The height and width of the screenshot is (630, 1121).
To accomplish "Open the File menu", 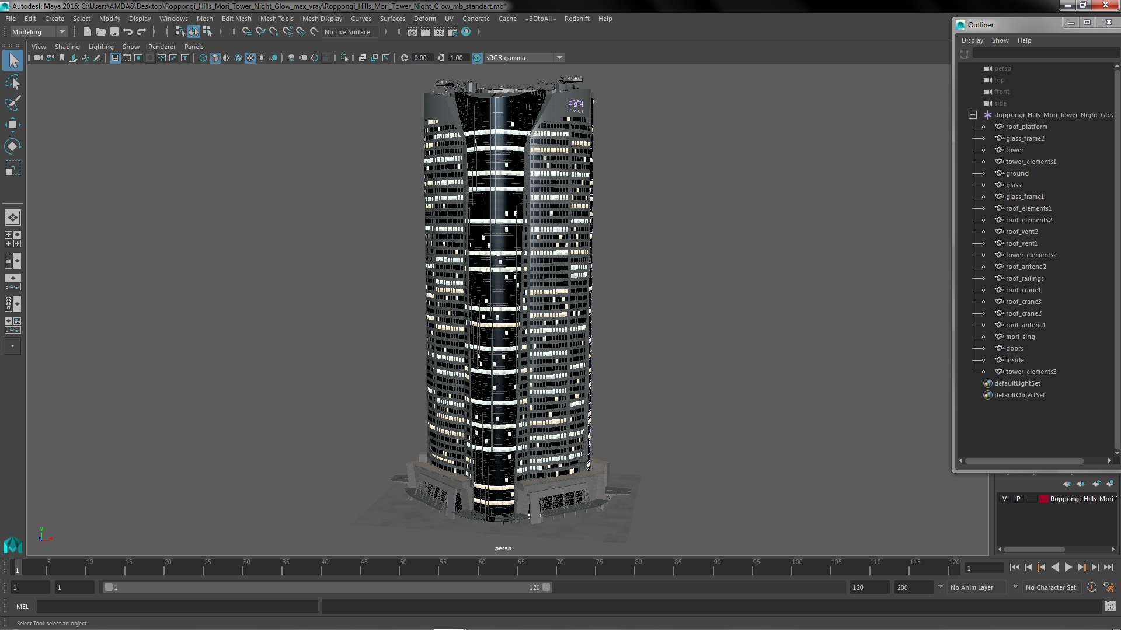I will (x=11, y=19).
